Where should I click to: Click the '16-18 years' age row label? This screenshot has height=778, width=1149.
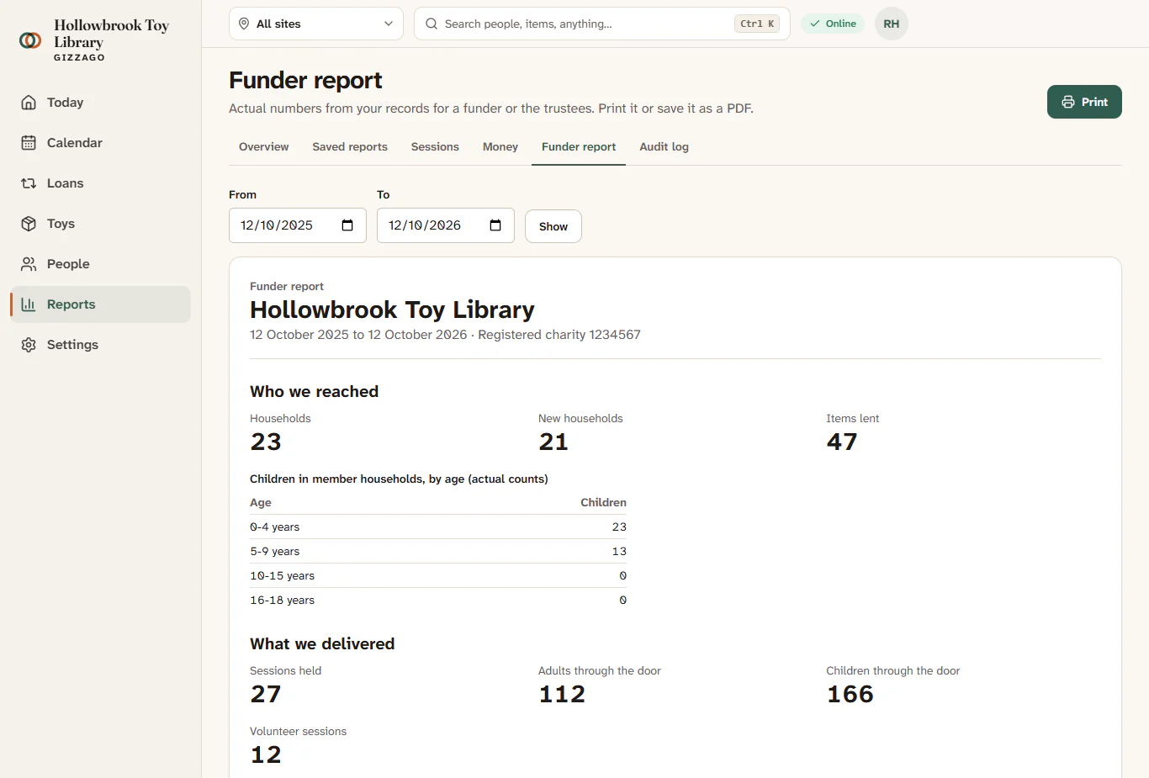(x=283, y=600)
